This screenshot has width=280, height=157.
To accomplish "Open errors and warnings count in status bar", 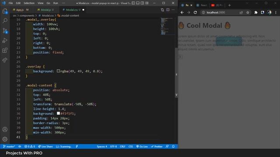I will pyautogui.click(x=30, y=147).
